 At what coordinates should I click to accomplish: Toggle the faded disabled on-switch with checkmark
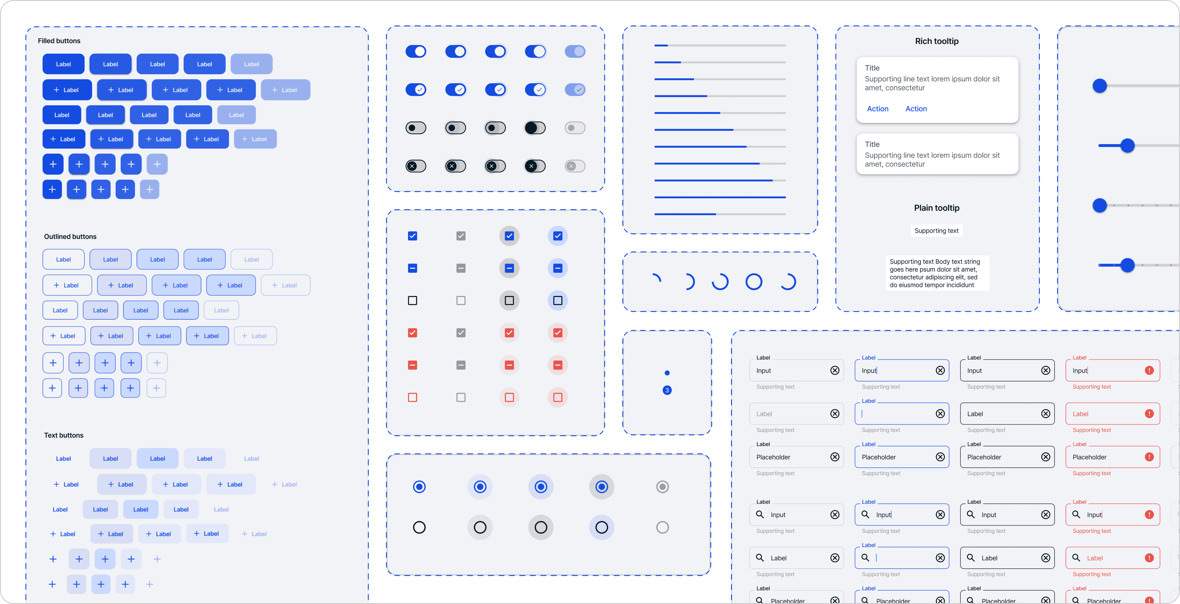575,90
